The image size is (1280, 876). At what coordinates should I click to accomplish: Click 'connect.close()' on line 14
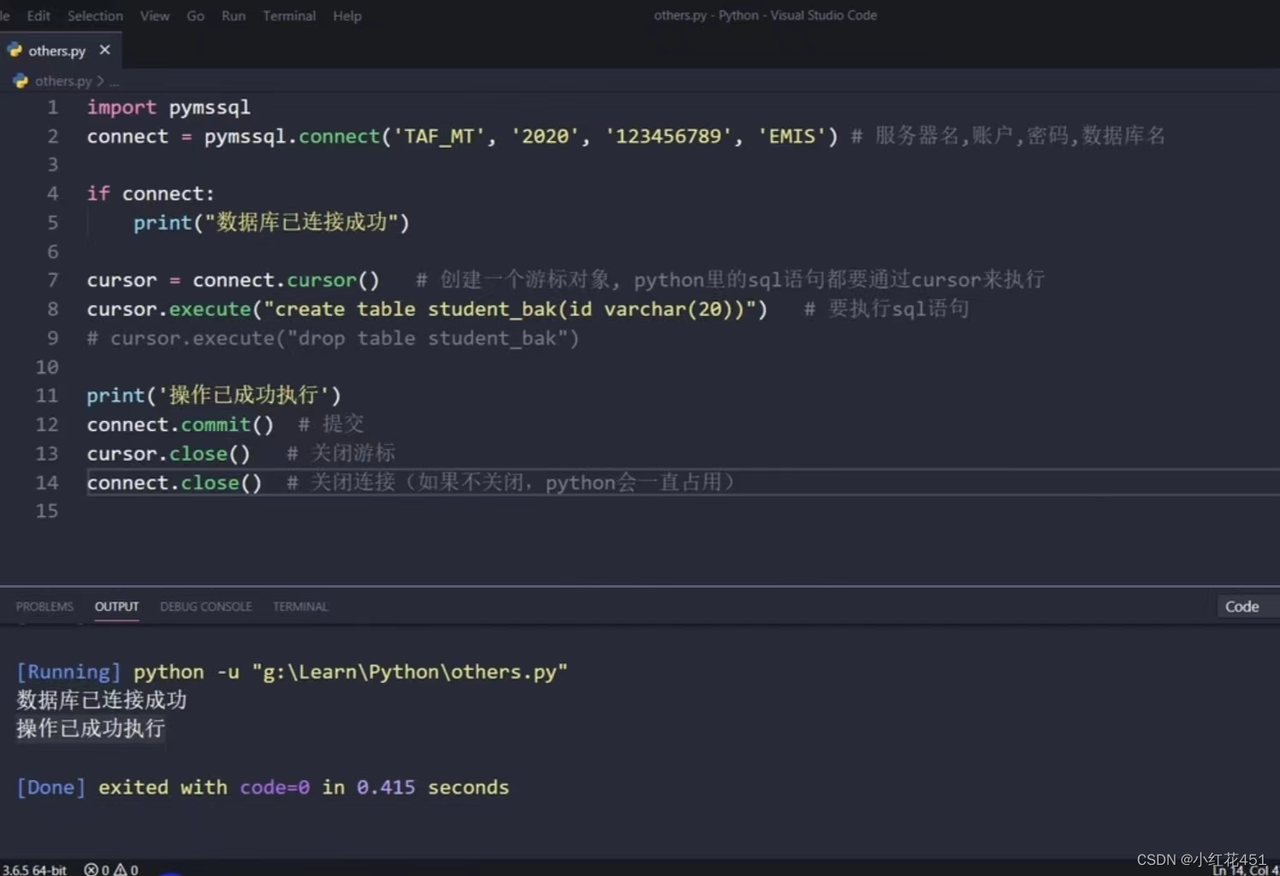point(175,483)
